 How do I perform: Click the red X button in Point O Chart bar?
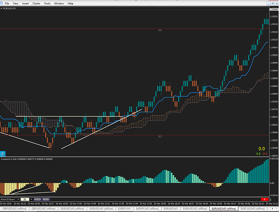(x=265, y=200)
